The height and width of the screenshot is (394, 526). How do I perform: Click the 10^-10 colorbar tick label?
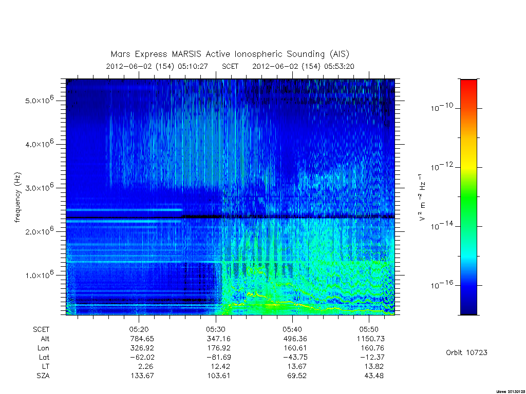(x=442, y=107)
